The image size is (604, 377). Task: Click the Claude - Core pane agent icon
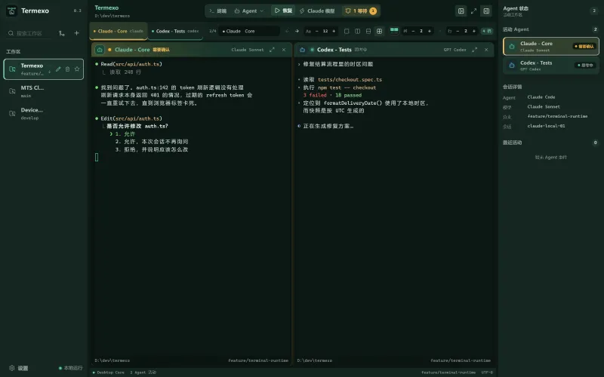click(x=100, y=50)
